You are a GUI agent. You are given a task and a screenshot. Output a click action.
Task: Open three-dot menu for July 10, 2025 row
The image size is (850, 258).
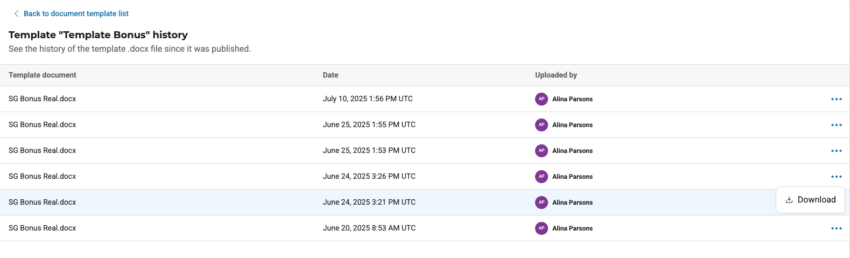(x=836, y=99)
